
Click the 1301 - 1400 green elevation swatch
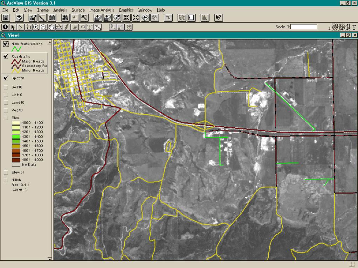coord(16,136)
